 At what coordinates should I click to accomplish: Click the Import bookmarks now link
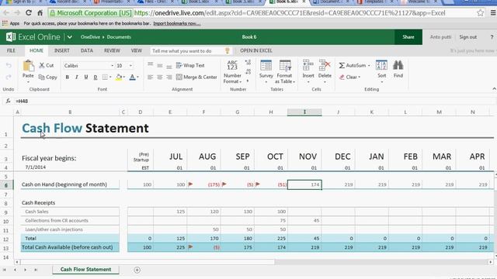pos(176,23)
